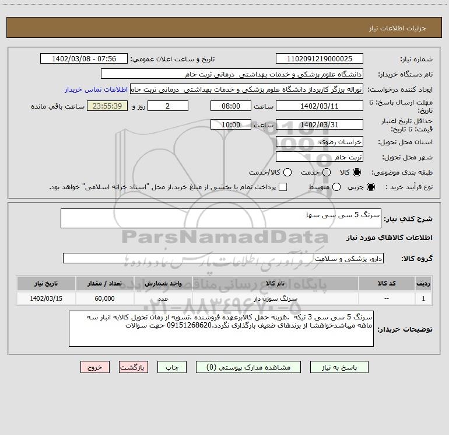Image resolution: width=449 pixels, height=435 pixels.
Task: Select the کالا radio button
Action: pyautogui.click(x=357, y=172)
